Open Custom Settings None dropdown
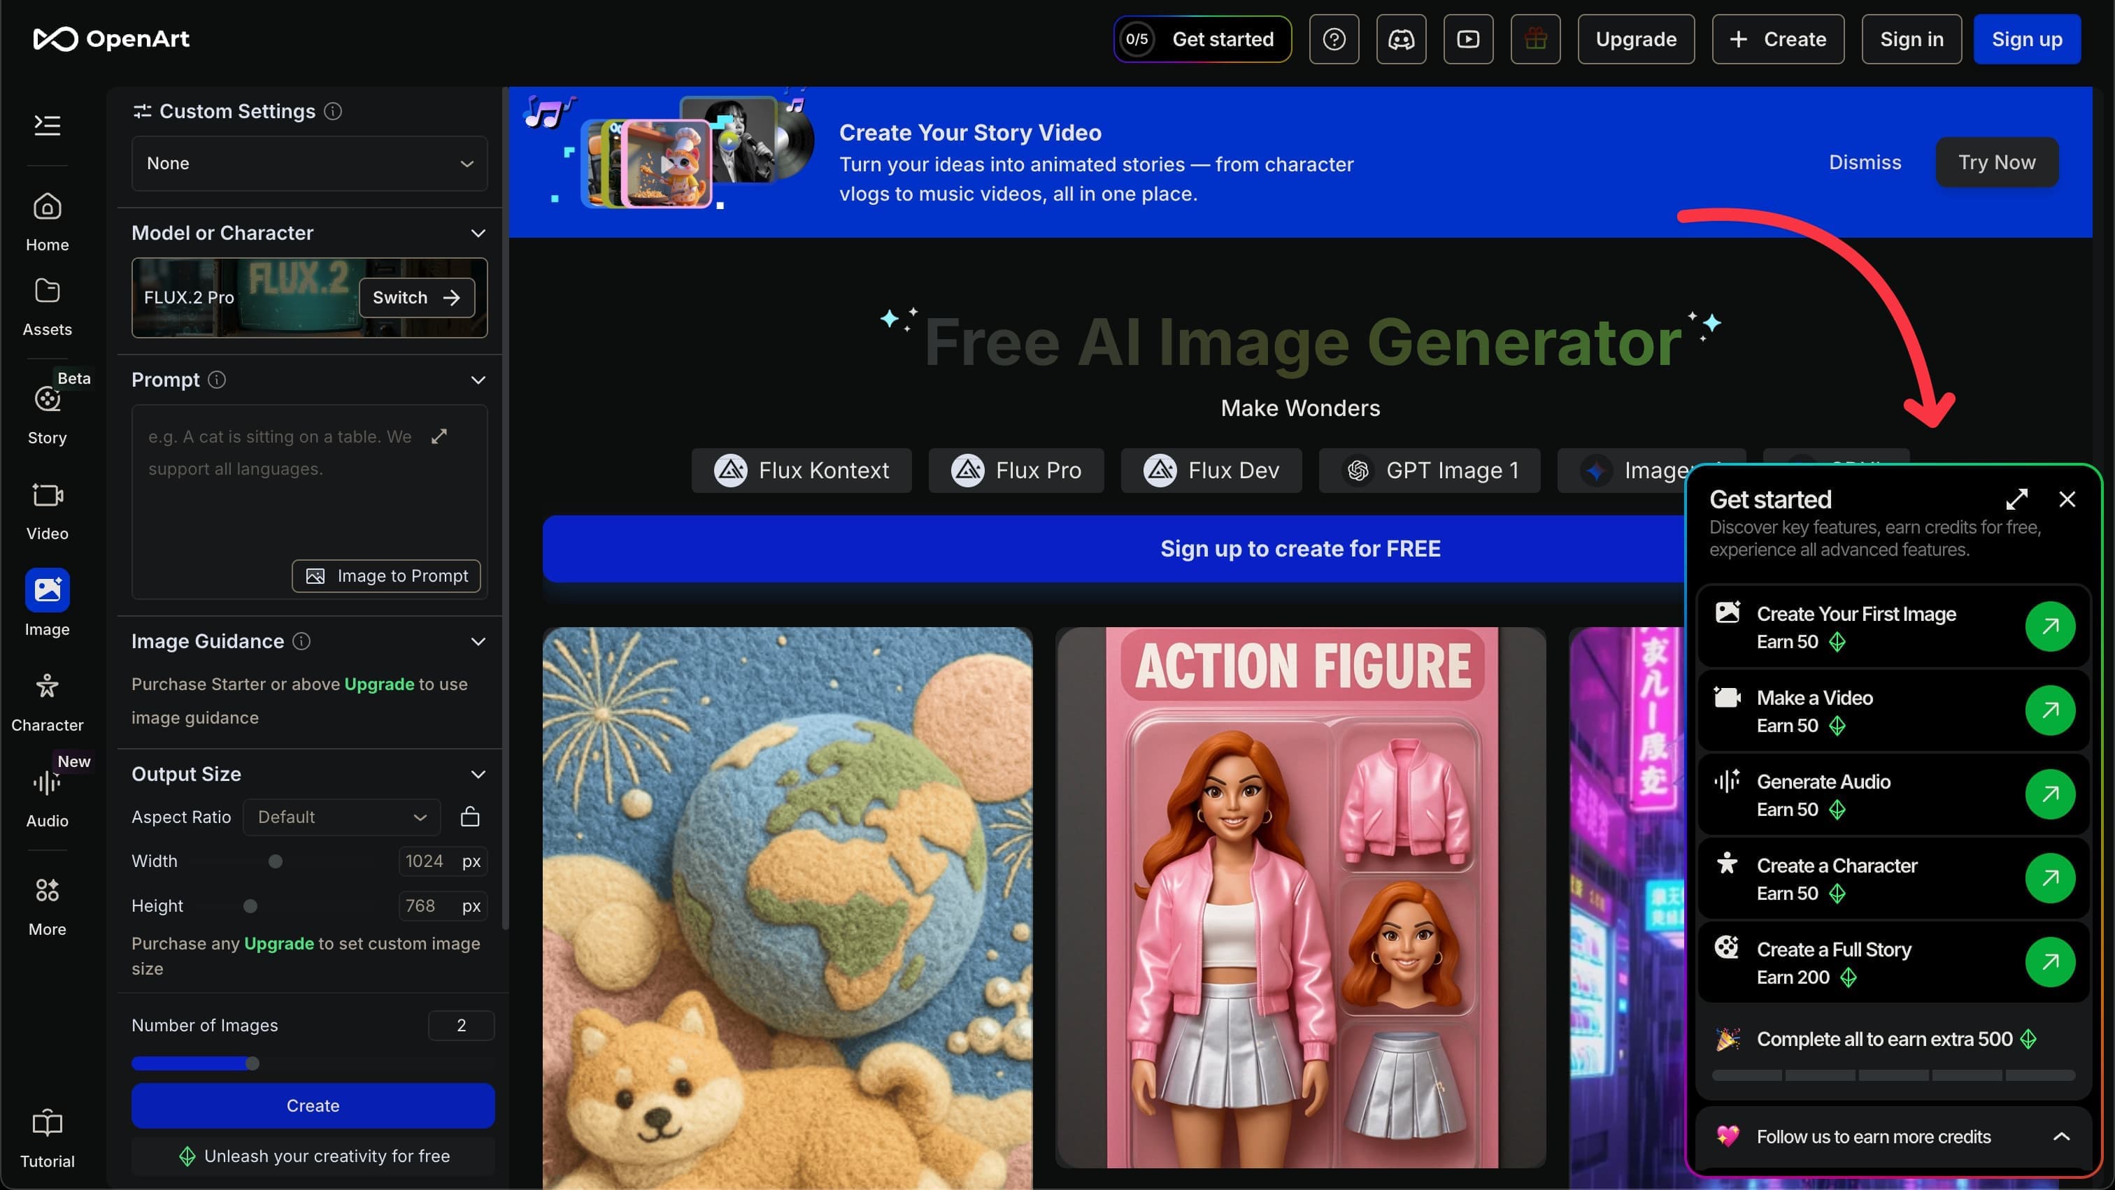Screen dimensions: 2115x1190 pos(310,164)
